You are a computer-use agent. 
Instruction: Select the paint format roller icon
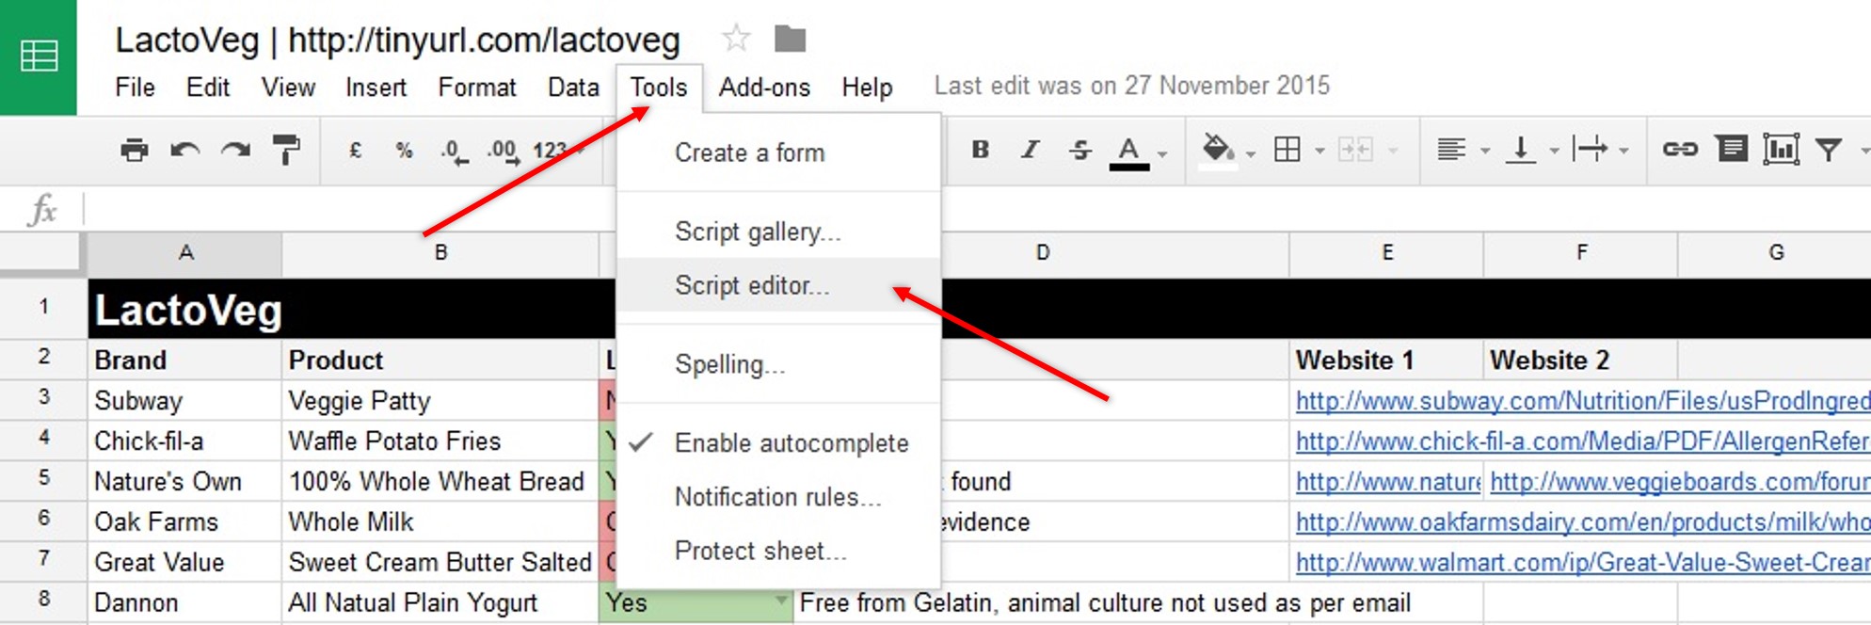285,150
